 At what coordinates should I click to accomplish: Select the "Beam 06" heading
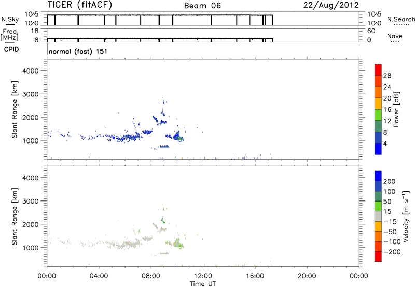202,6
